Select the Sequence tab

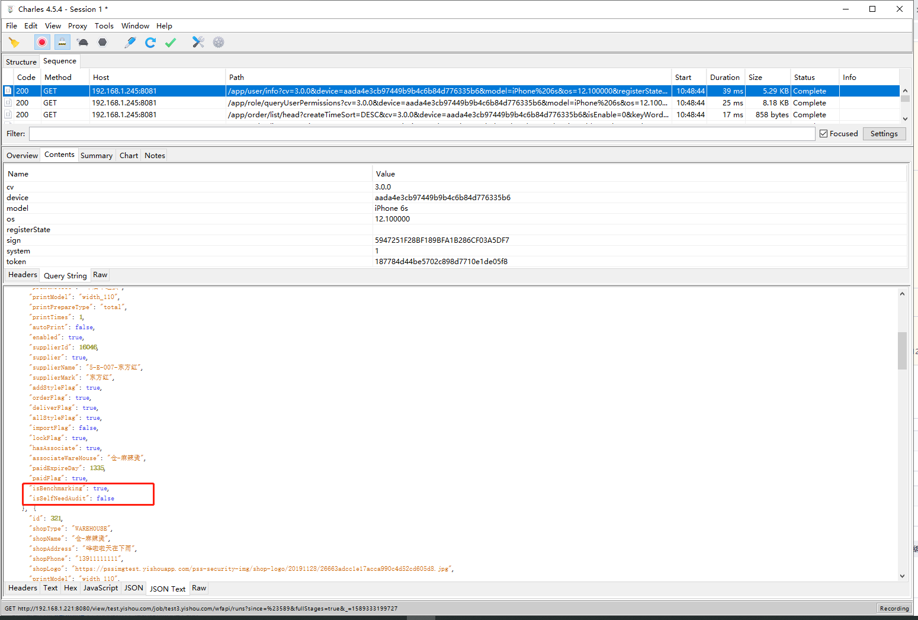click(x=60, y=61)
